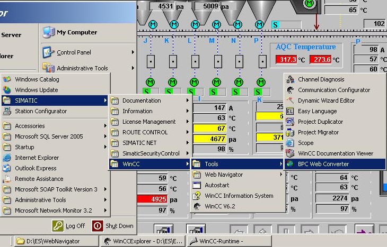This screenshot has width=387, height=247.
Task: Click the Scope icon
Action: (x=290, y=143)
